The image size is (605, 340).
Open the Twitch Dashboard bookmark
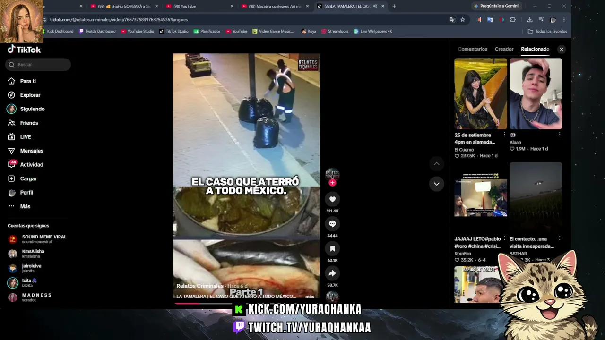(x=97, y=31)
